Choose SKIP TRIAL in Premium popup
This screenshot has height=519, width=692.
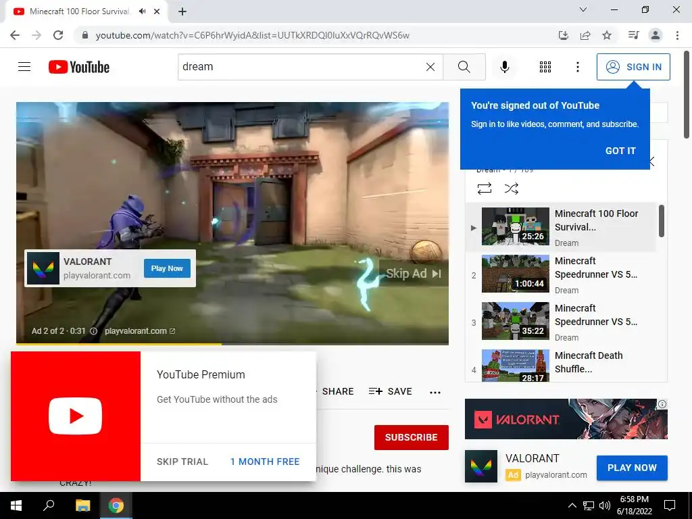(x=182, y=462)
